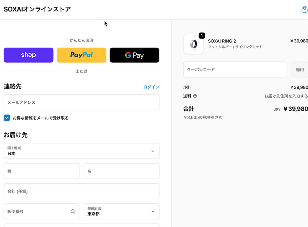Viewport: 308px width, 227px height.
Task: Click the quantity badge on product image
Action: click(202, 36)
